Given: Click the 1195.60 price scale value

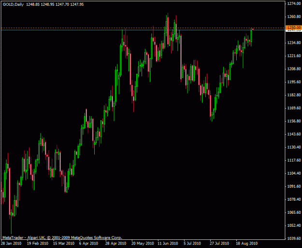Looking at the screenshot, I should pyautogui.click(x=294, y=82).
